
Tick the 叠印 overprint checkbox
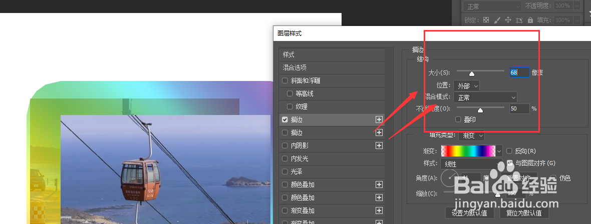[x=458, y=119]
